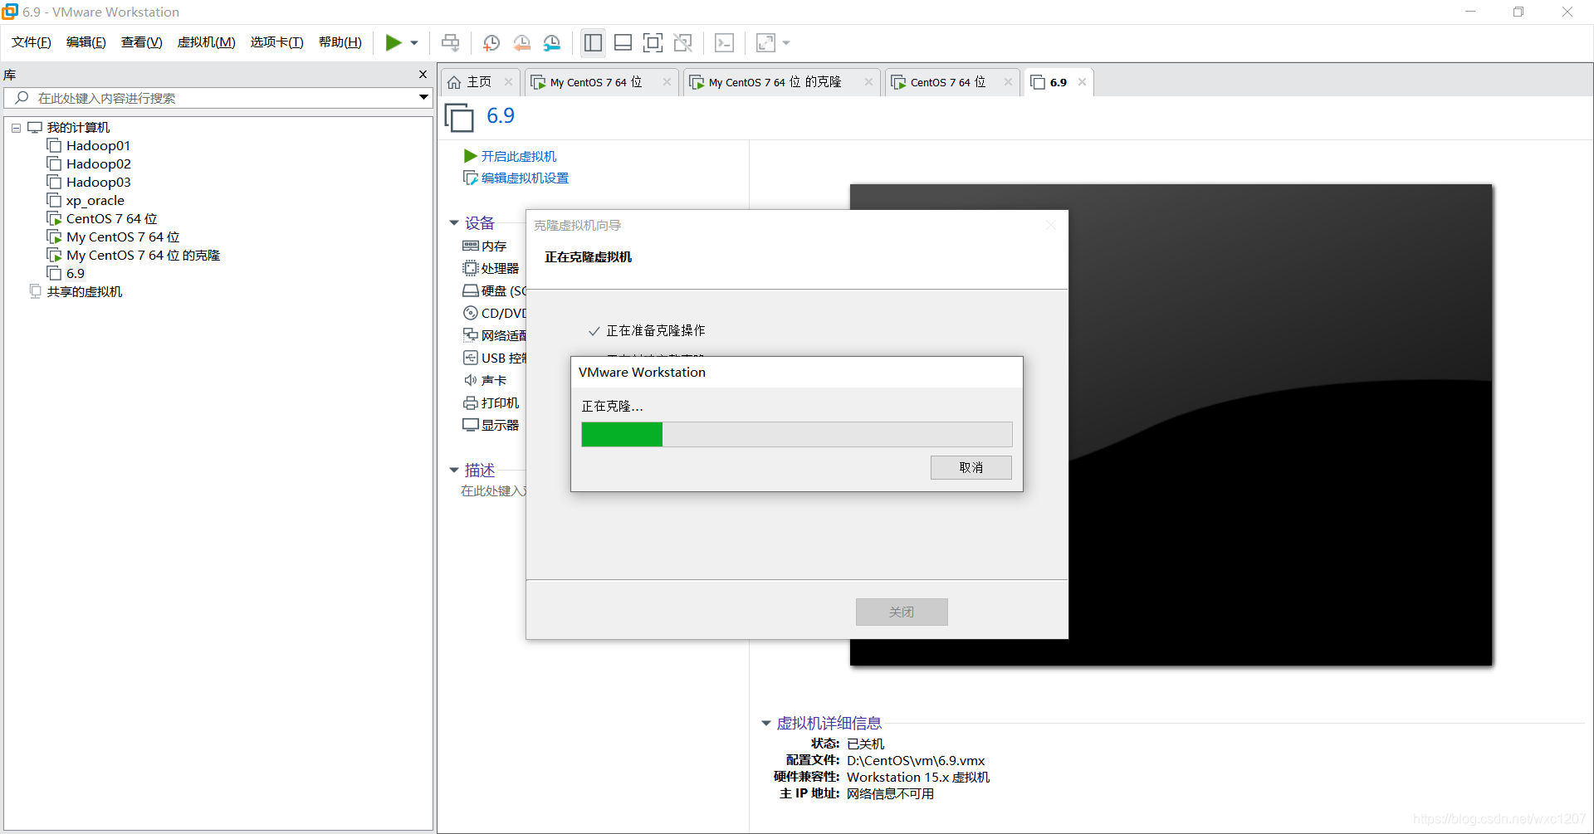Select Hadoop03 in the library tree

[x=98, y=183]
